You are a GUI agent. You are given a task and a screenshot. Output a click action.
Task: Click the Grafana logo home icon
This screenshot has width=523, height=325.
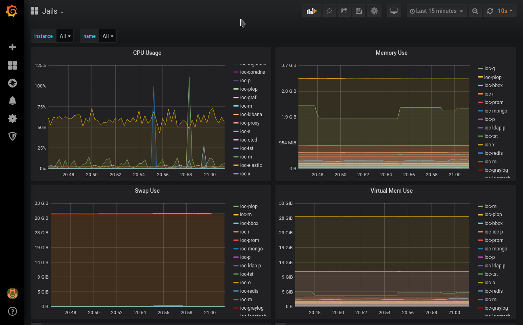pyautogui.click(x=12, y=11)
